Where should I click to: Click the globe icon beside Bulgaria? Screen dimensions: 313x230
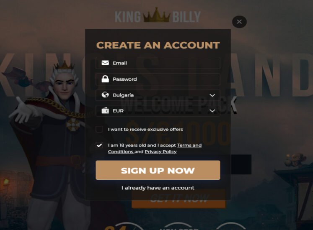105,95
